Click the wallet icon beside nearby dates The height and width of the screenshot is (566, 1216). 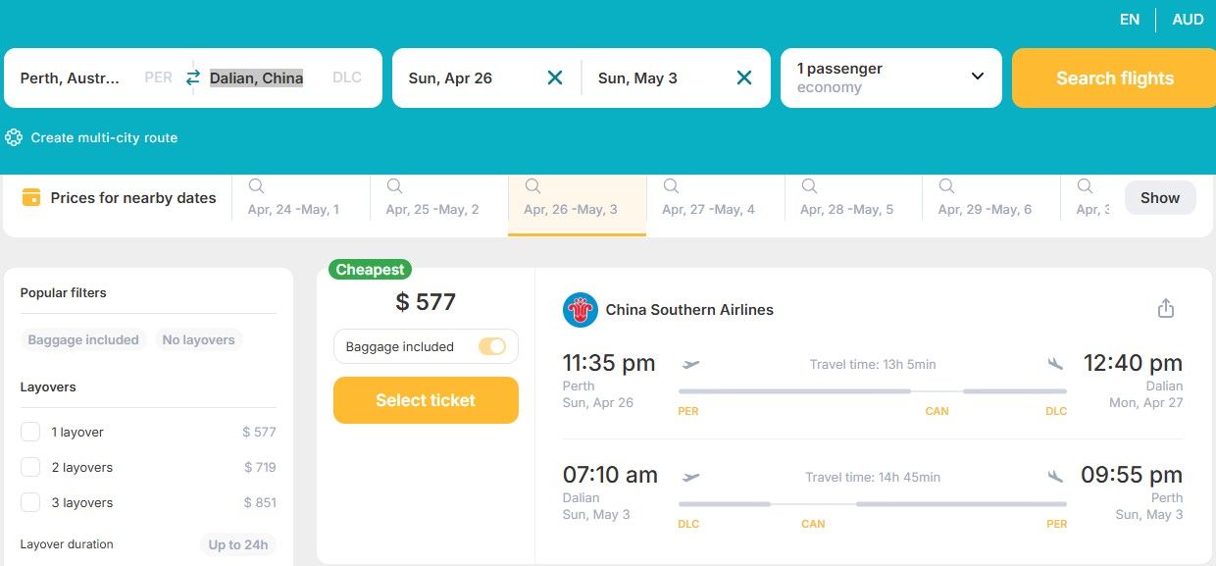click(31, 197)
